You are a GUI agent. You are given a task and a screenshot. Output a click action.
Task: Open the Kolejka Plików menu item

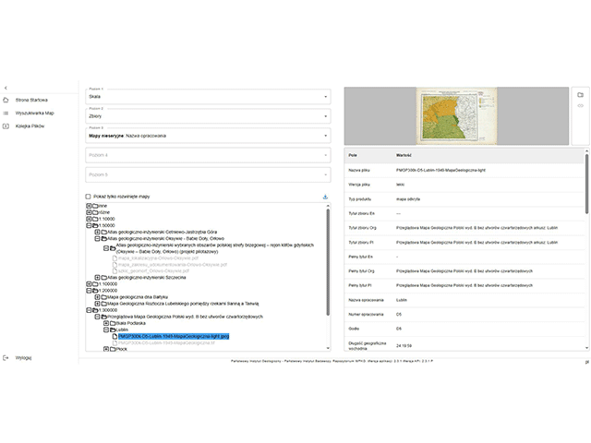coord(30,126)
